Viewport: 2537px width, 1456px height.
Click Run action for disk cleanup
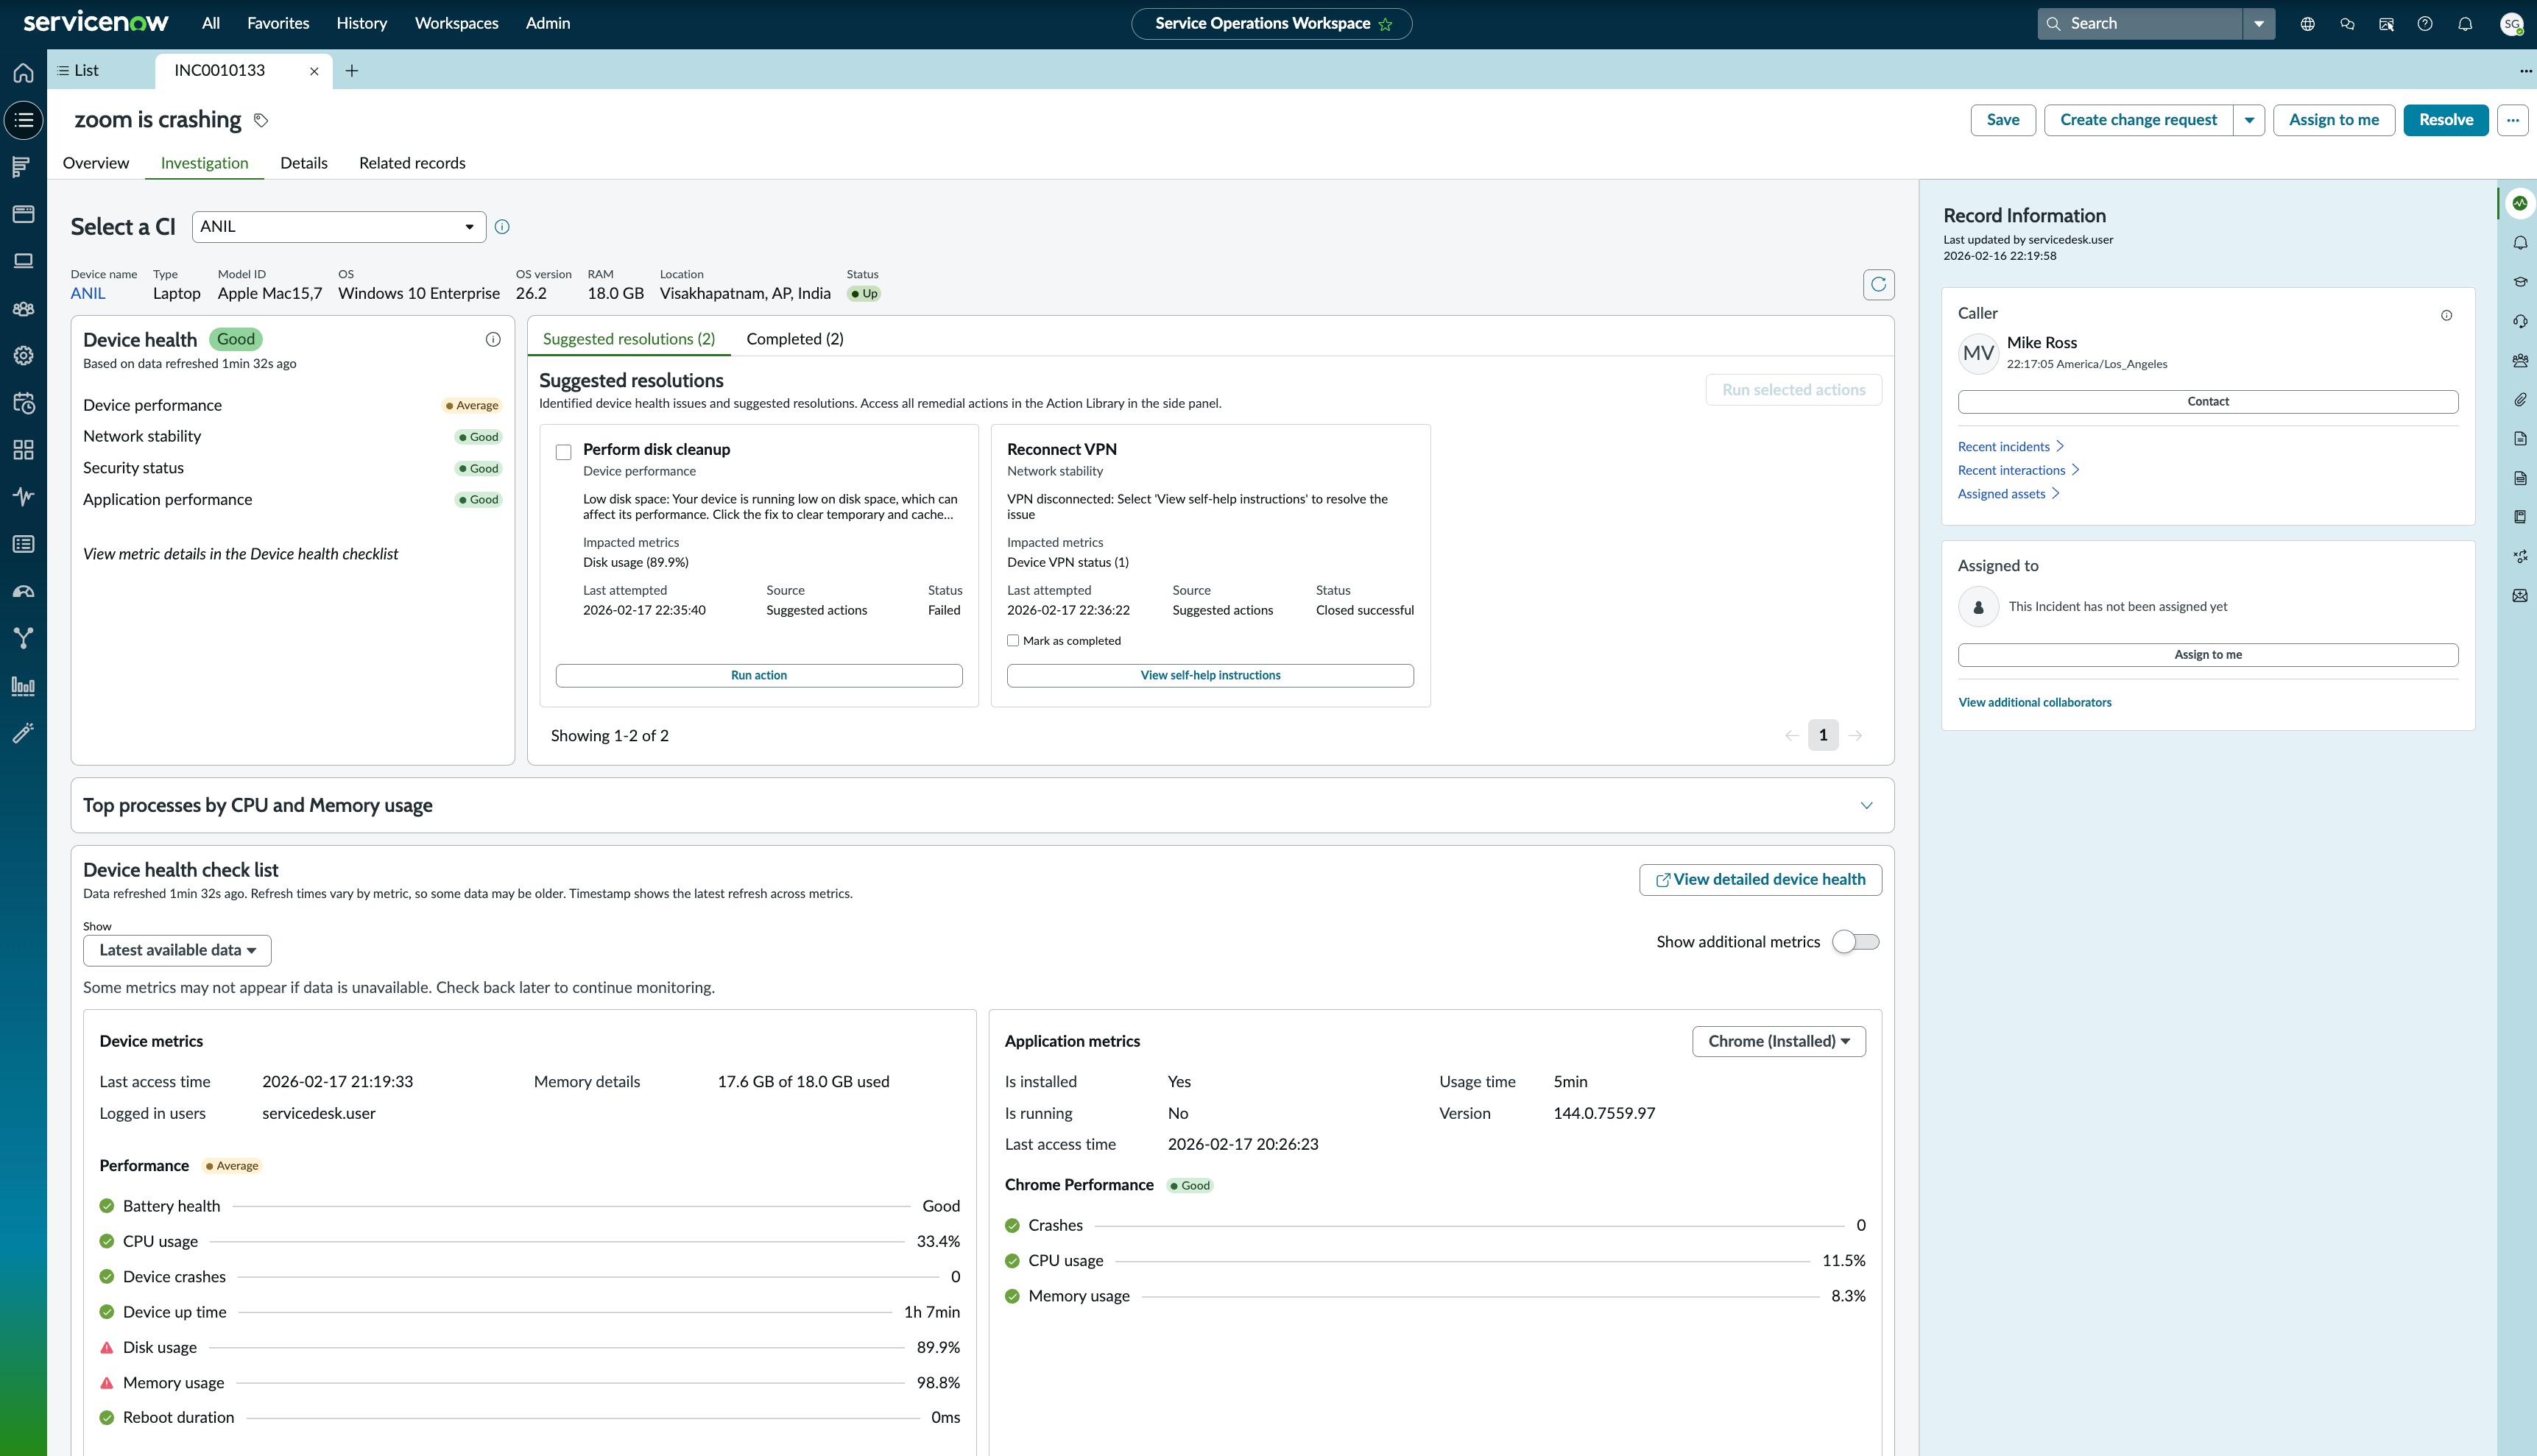click(x=759, y=676)
